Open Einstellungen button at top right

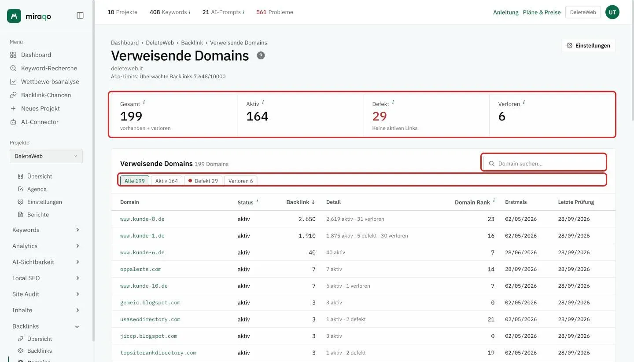[589, 46]
